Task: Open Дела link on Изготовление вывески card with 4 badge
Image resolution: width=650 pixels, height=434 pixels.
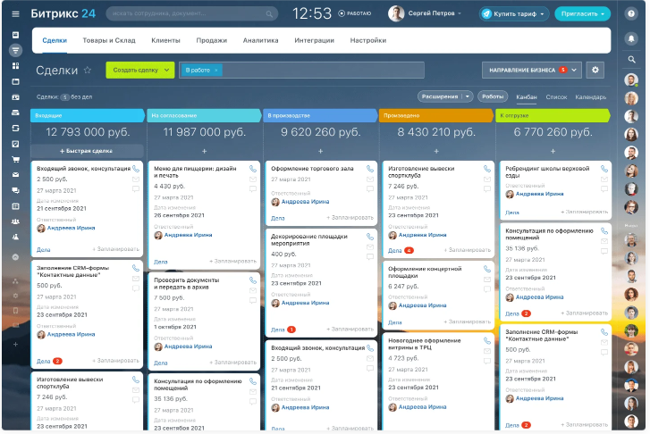Action: 394,251
